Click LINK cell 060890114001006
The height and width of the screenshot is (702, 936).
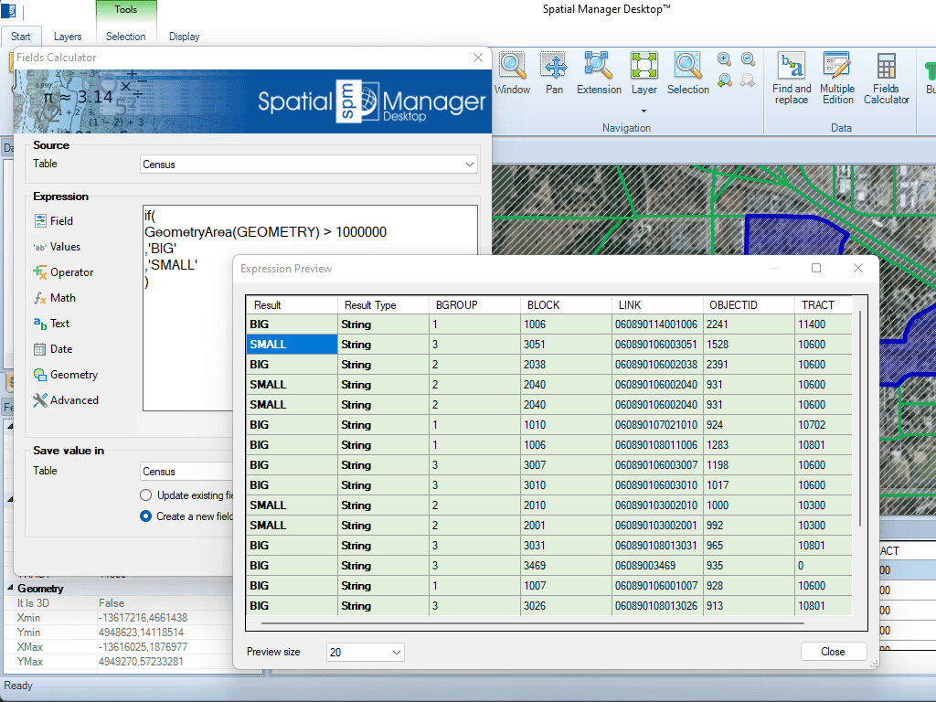click(656, 324)
